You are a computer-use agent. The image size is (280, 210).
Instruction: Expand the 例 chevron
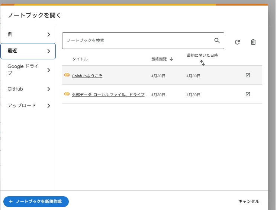click(49, 35)
